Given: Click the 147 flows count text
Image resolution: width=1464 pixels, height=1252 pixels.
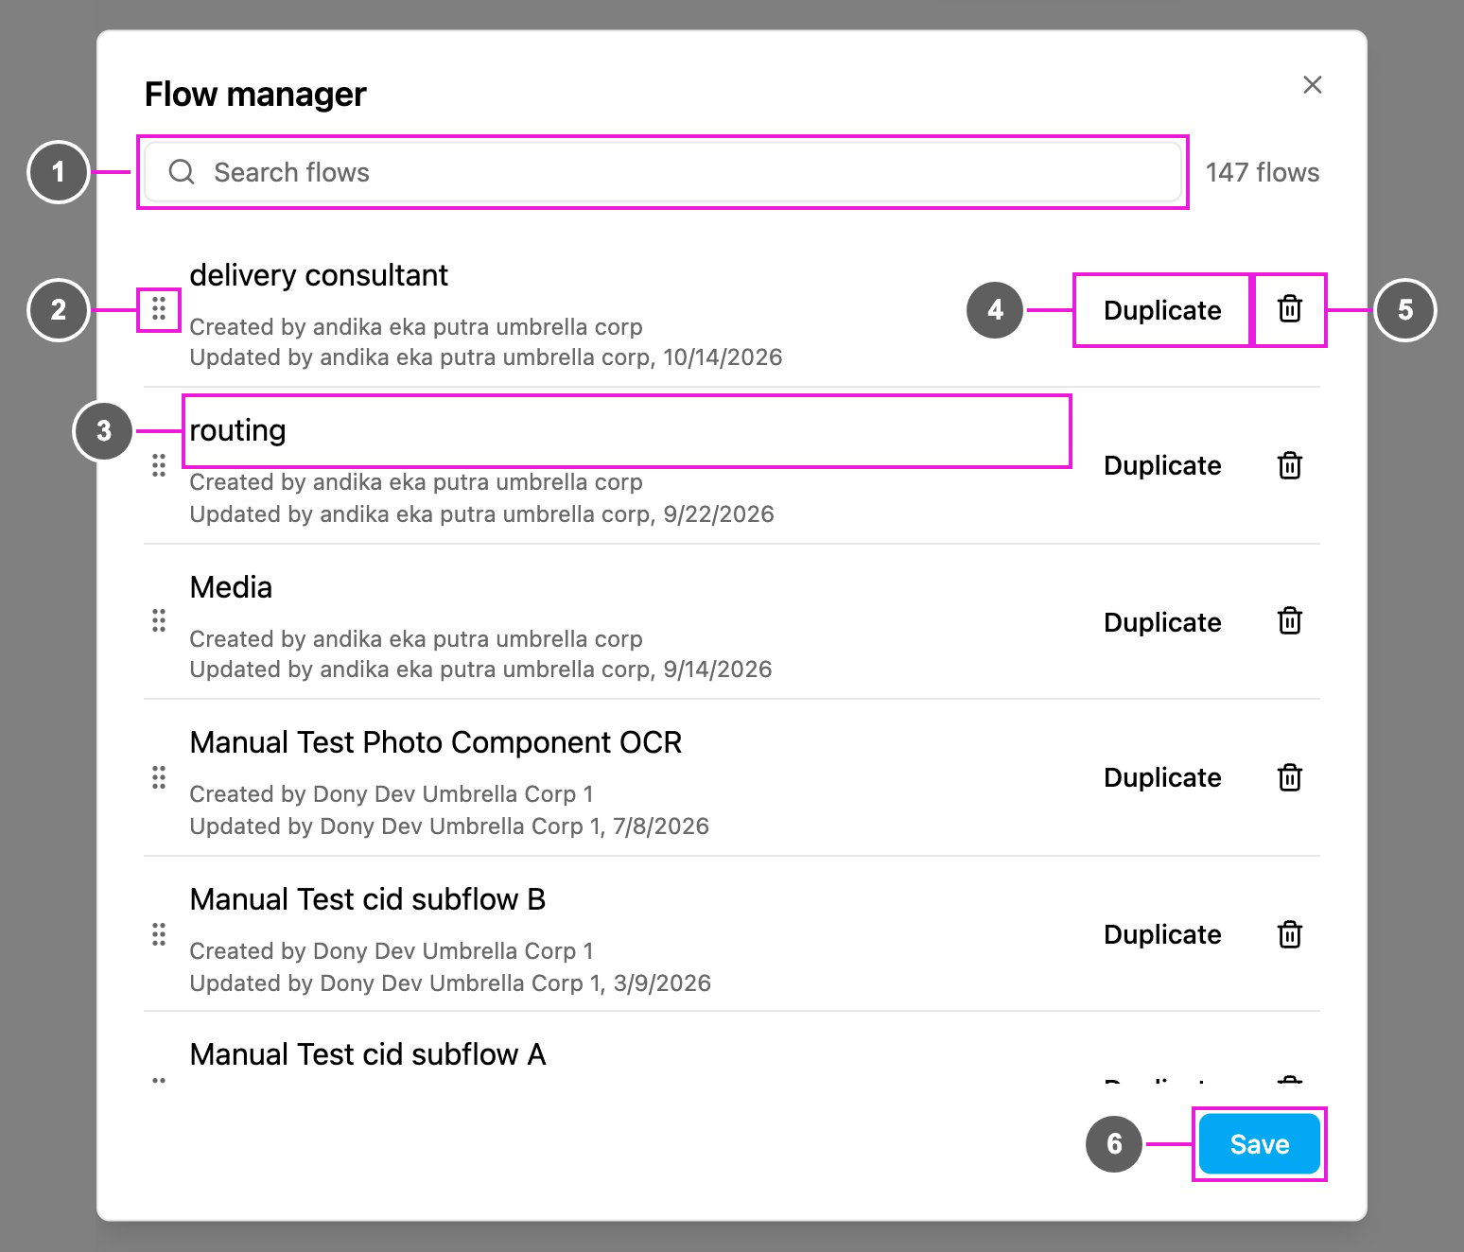Looking at the screenshot, I should tap(1263, 172).
